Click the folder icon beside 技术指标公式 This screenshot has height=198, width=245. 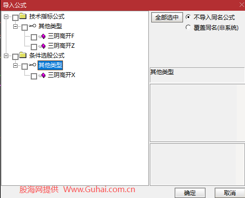(23, 16)
